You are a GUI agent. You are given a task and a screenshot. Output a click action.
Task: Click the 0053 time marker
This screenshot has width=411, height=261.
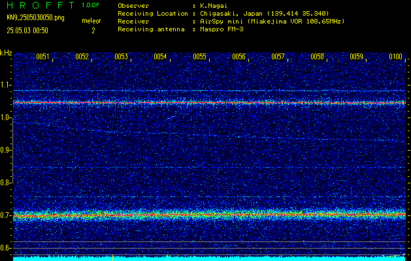[x=121, y=57]
